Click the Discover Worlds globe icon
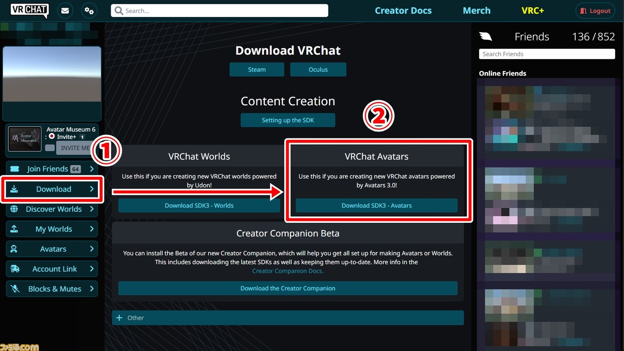624x351 pixels. 15,209
